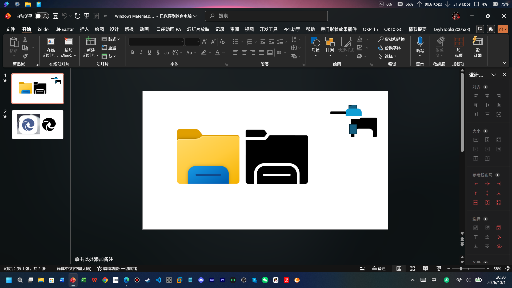Click the red eye icon in selection section
512x288 pixels.
tap(499, 246)
